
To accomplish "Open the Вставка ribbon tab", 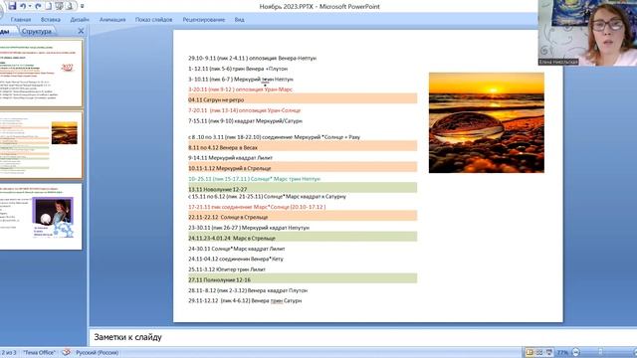I will point(51,20).
